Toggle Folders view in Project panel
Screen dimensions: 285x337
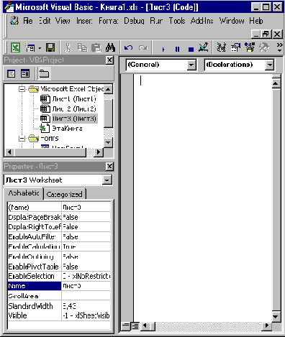[44, 73]
